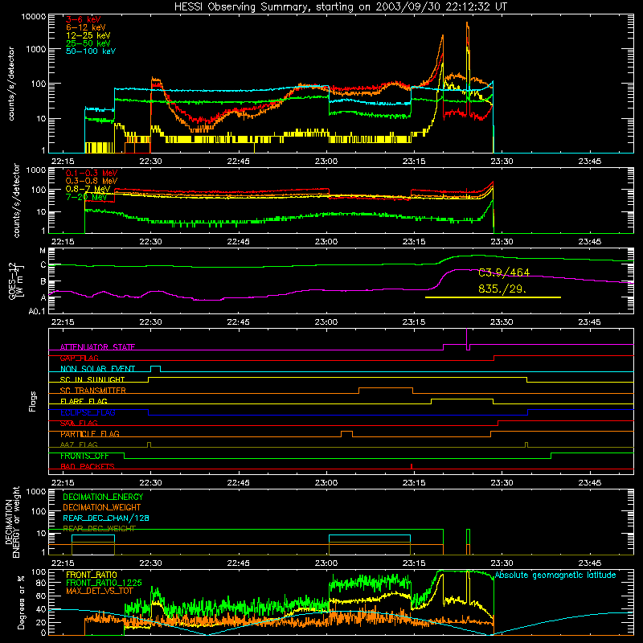This screenshot has width=643, height=643.
Task: Click the GOES-12 axis label
Action: click(15, 281)
